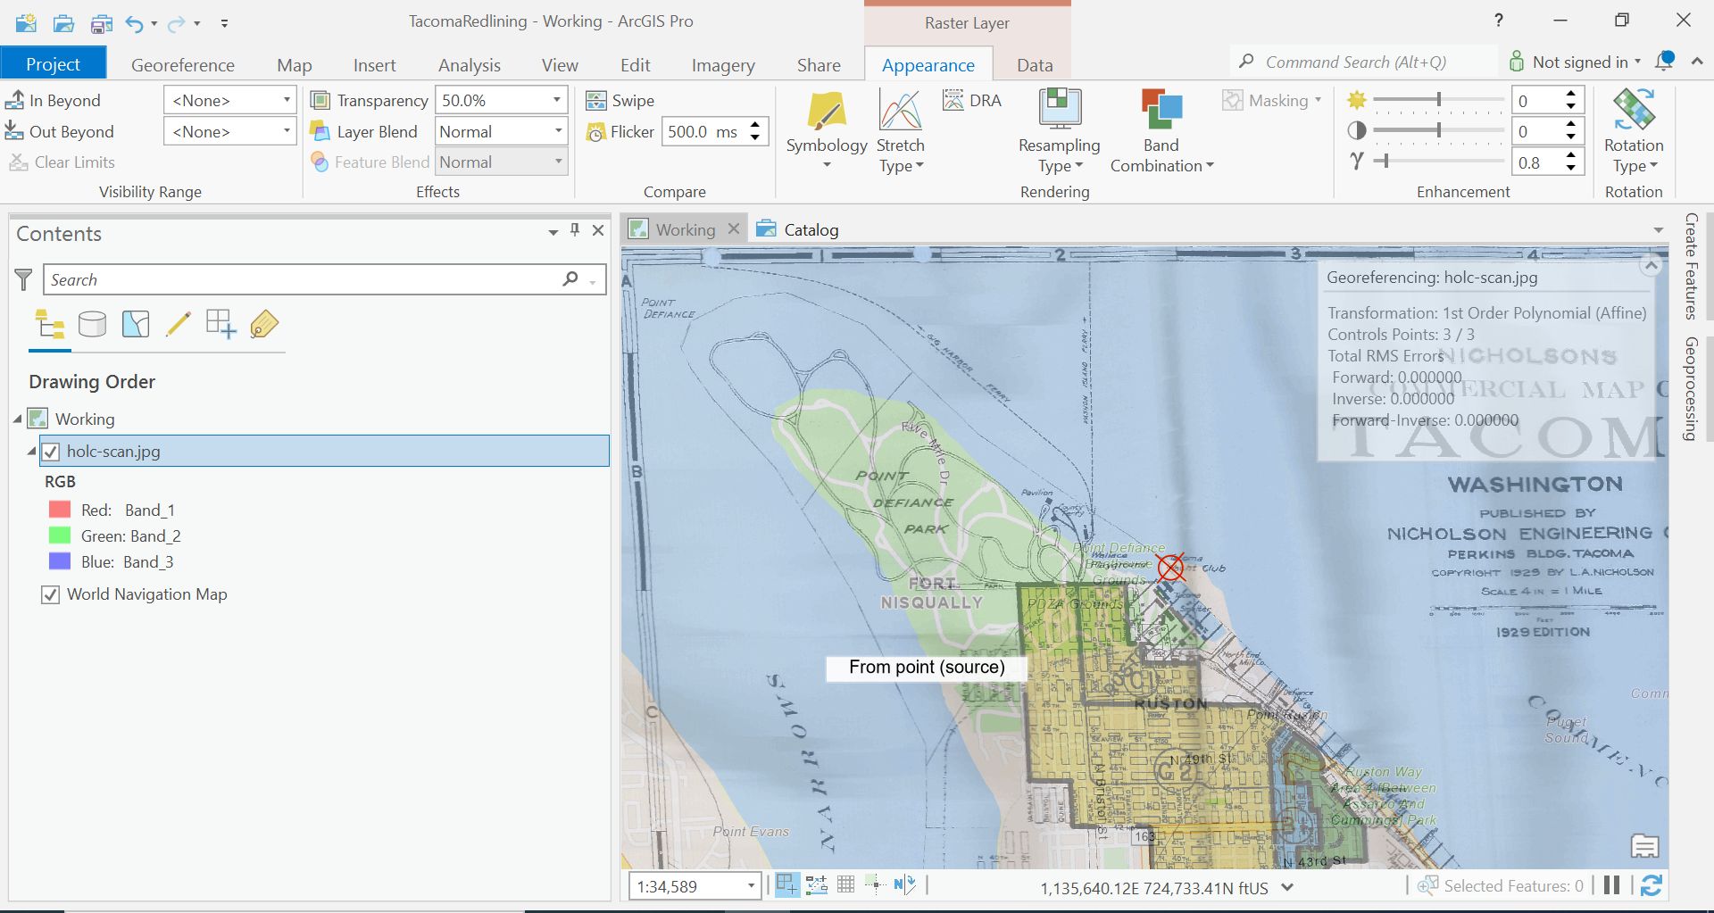Activate the Flicker tool

pyautogui.click(x=620, y=132)
